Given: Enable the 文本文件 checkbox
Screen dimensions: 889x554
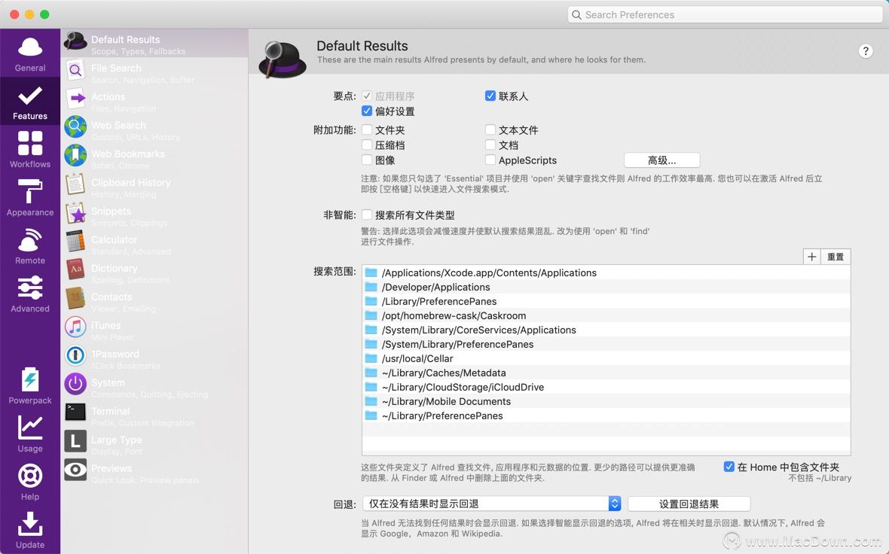Looking at the screenshot, I should tap(490, 129).
